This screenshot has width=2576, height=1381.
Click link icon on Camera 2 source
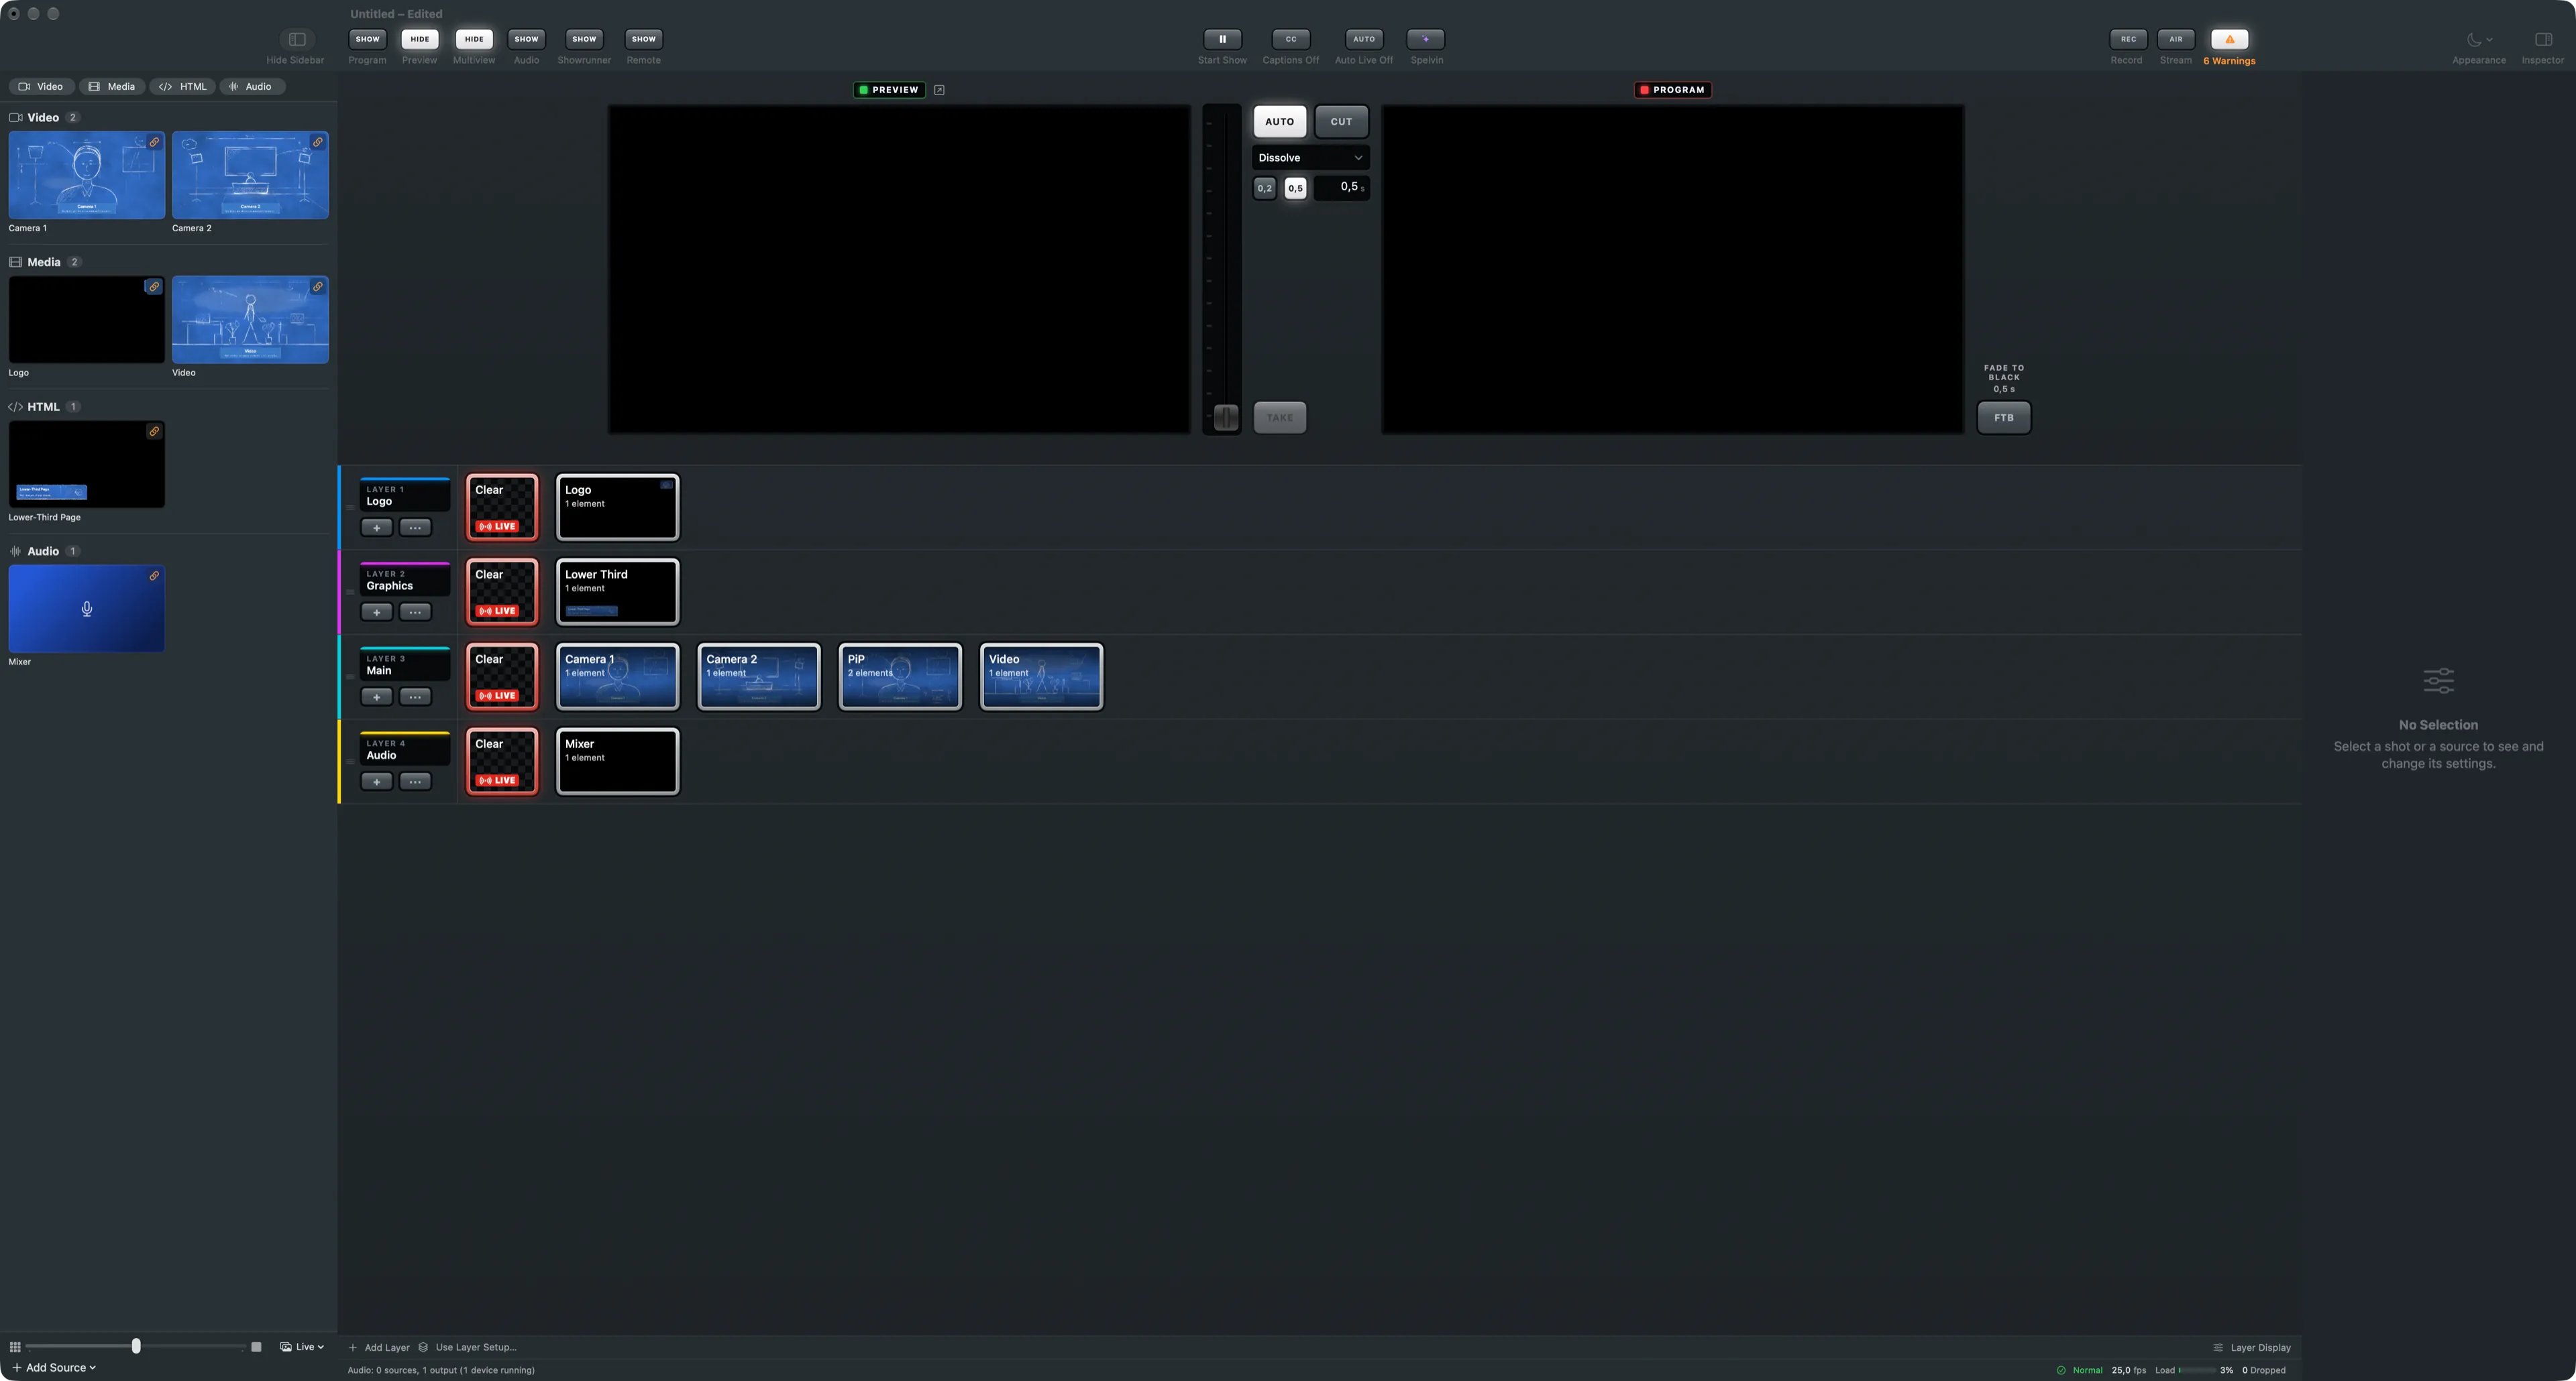coord(317,142)
